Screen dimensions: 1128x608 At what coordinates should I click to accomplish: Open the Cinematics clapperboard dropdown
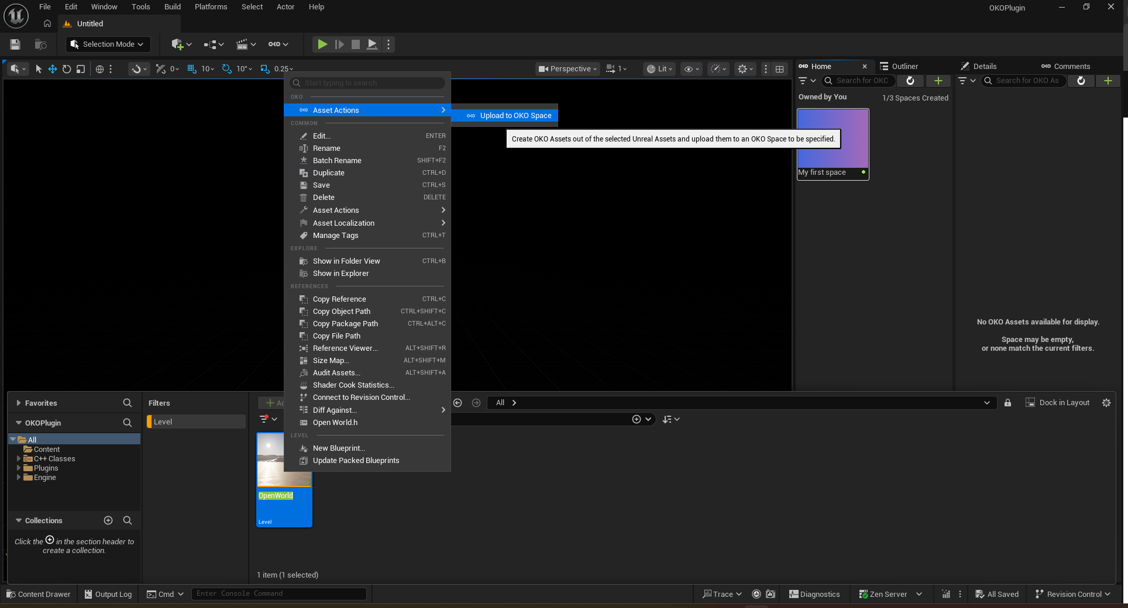[x=246, y=44]
